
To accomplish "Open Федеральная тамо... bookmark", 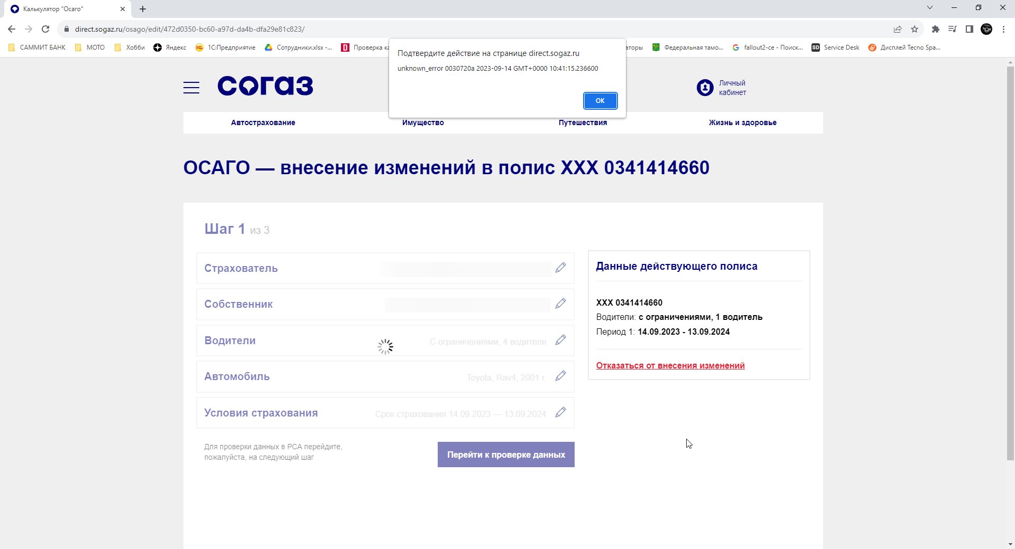I will pos(688,48).
